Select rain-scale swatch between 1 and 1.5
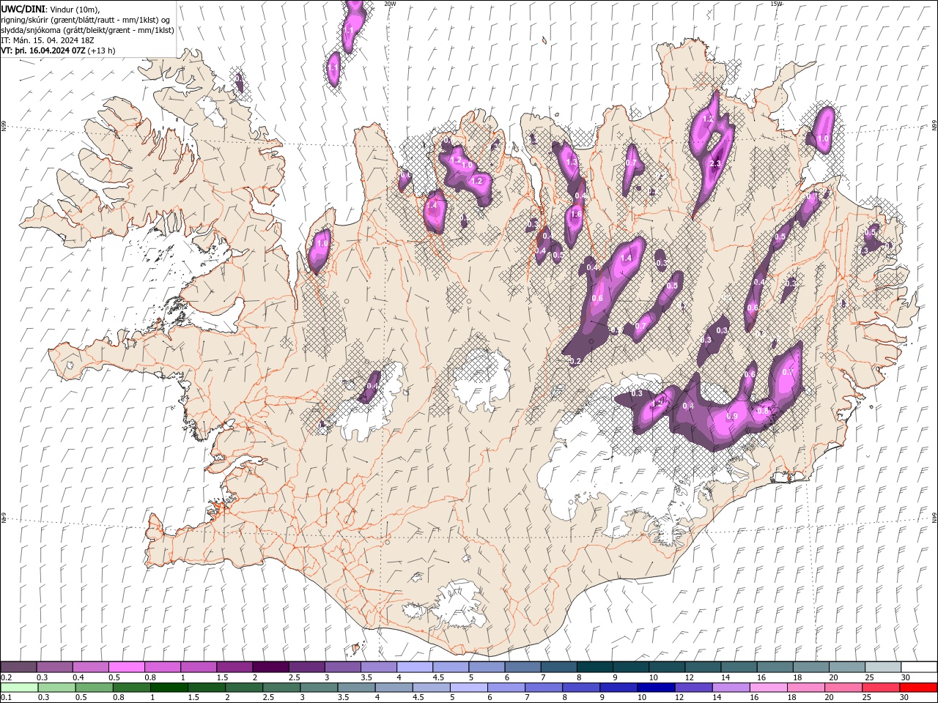938x703 pixels. tap(169, 688)
